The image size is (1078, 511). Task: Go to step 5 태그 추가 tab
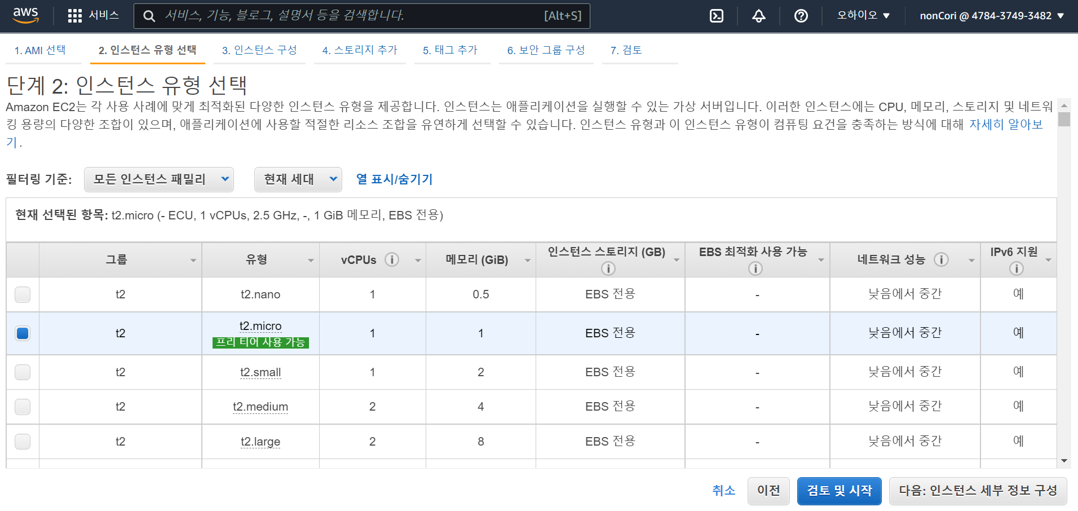(x=450, y=50)
